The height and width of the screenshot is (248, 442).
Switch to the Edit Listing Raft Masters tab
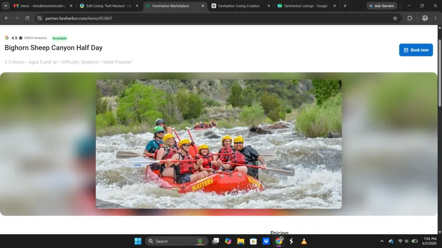click(x=109, y=6)
